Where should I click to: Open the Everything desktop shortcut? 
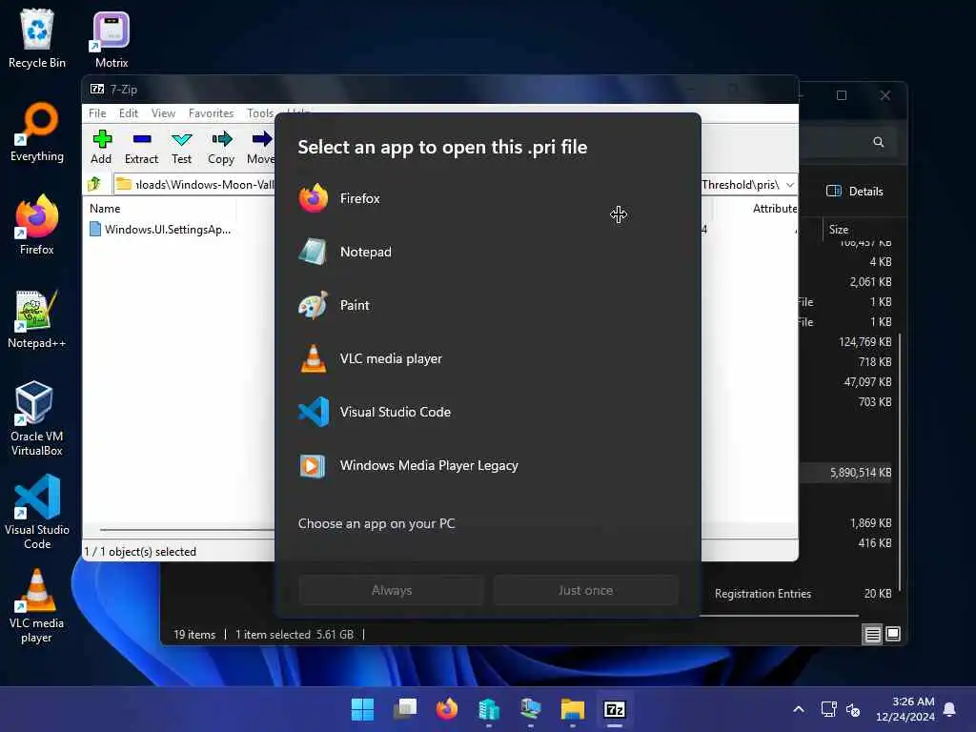(37, 132)
